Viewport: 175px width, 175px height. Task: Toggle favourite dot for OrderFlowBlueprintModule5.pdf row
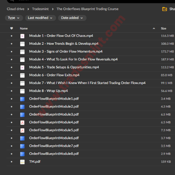coord(12,130)
